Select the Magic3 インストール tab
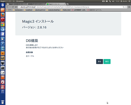Screen dimensions: 131x105 56,4
